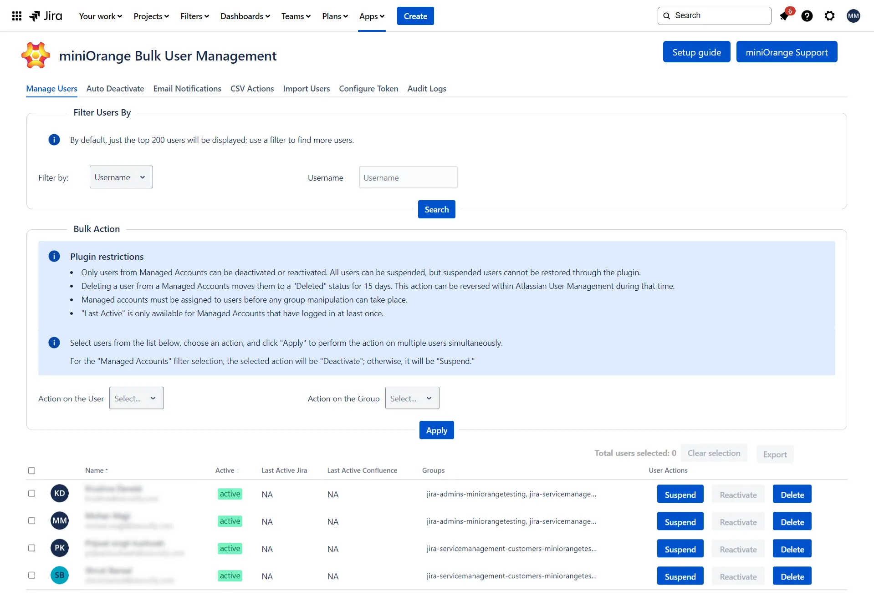Switch to the CSV Actions tab
The height and width of the screenshot is (606, 874).
coord(252,89)
